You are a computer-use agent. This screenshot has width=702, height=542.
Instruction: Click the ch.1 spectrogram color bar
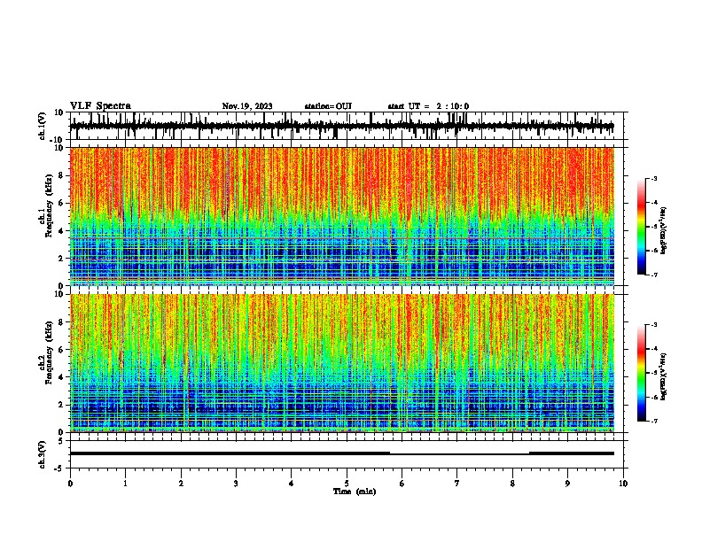(x=642, y=227)
